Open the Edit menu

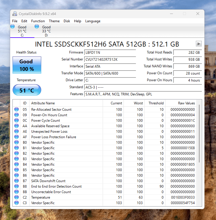(24, 21)
